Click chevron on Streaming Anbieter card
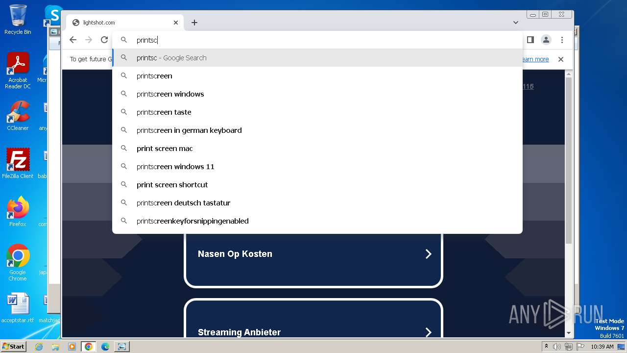The width and height of the screenshot is (627, 353). [428, 332]
